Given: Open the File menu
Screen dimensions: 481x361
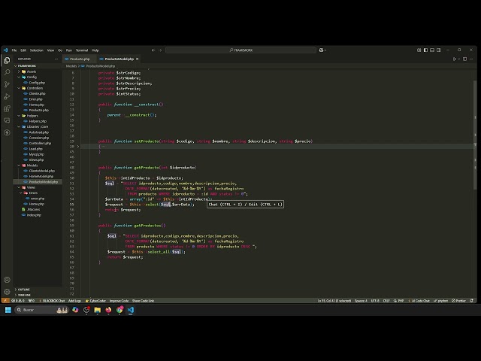Looking at the screenshot, I should point(14,50).
